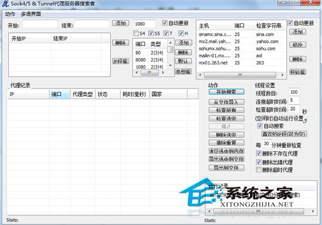Image resolution: width=322 pixels, height=225 pixels.
Task: Click the 耗时(毫秒) column header
Action: tap(135, 94)
